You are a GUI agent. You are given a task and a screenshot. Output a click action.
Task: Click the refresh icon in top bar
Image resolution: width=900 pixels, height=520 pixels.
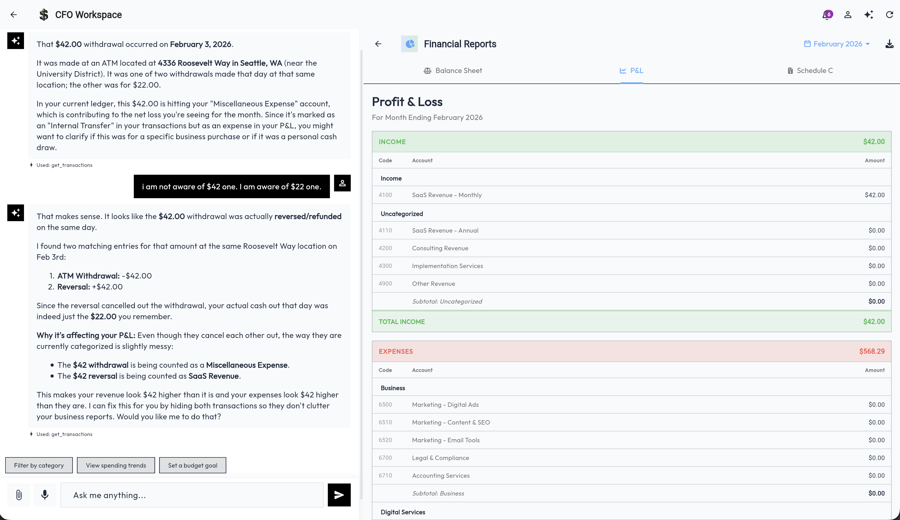[x=889, y=15]
